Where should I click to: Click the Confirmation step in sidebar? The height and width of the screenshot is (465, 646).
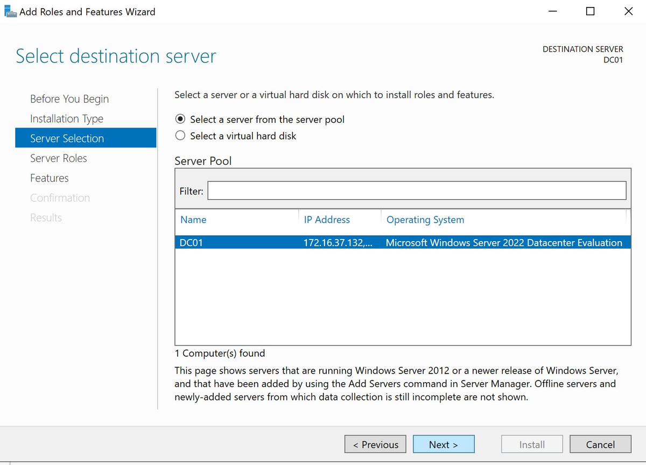(60, 198)
